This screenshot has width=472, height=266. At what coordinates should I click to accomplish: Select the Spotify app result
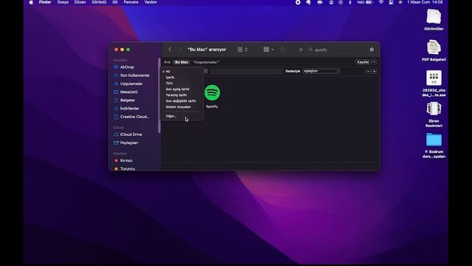click(x=212, y=96)
